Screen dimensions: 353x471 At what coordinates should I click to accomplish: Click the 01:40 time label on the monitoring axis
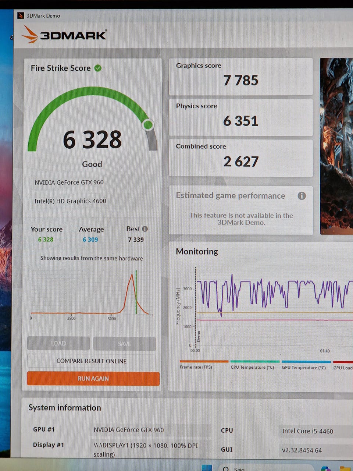tap(325, 351)
